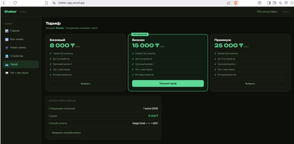Click the Главная chart icon in sidebar

pyautogui.click(x=7, y=31)
